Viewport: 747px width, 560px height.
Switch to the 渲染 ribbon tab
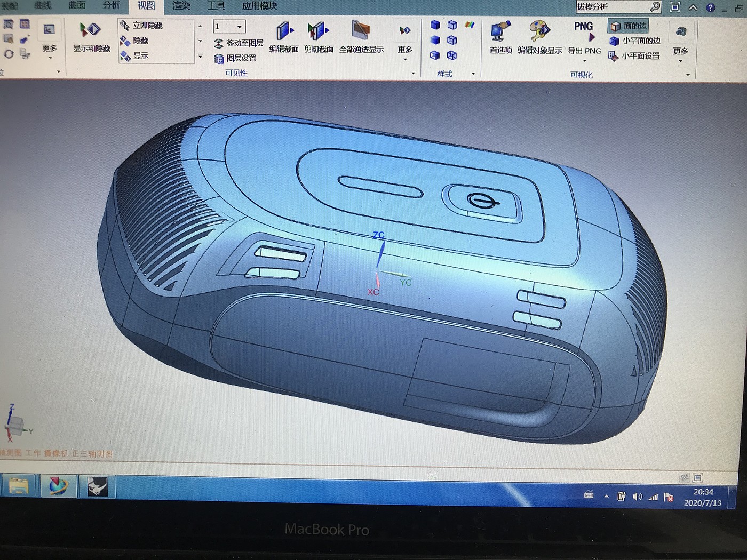coord(181,6)
